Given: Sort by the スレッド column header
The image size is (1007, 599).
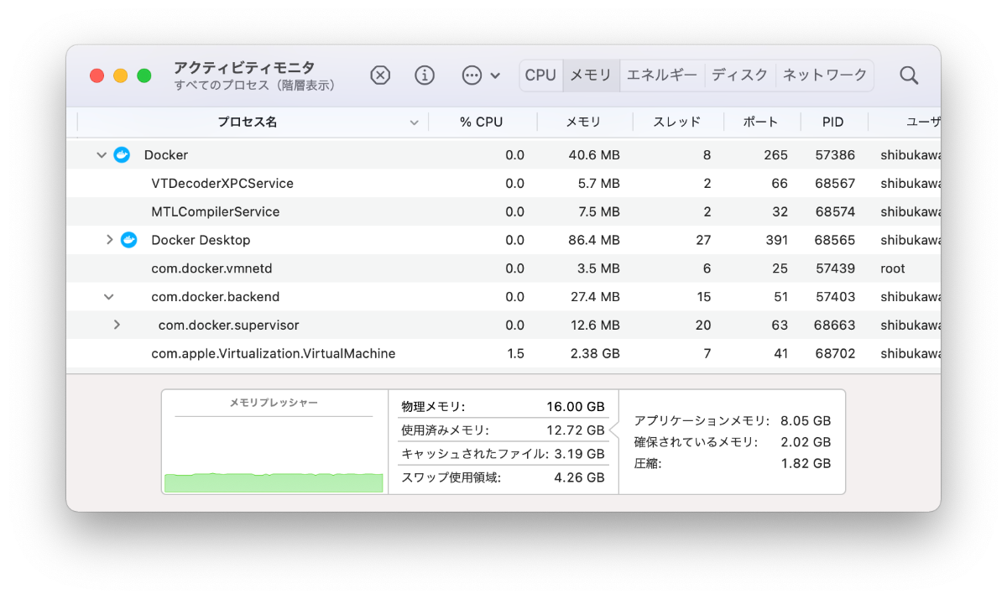Looking at the screenshot, I should (x=677, y=122).
